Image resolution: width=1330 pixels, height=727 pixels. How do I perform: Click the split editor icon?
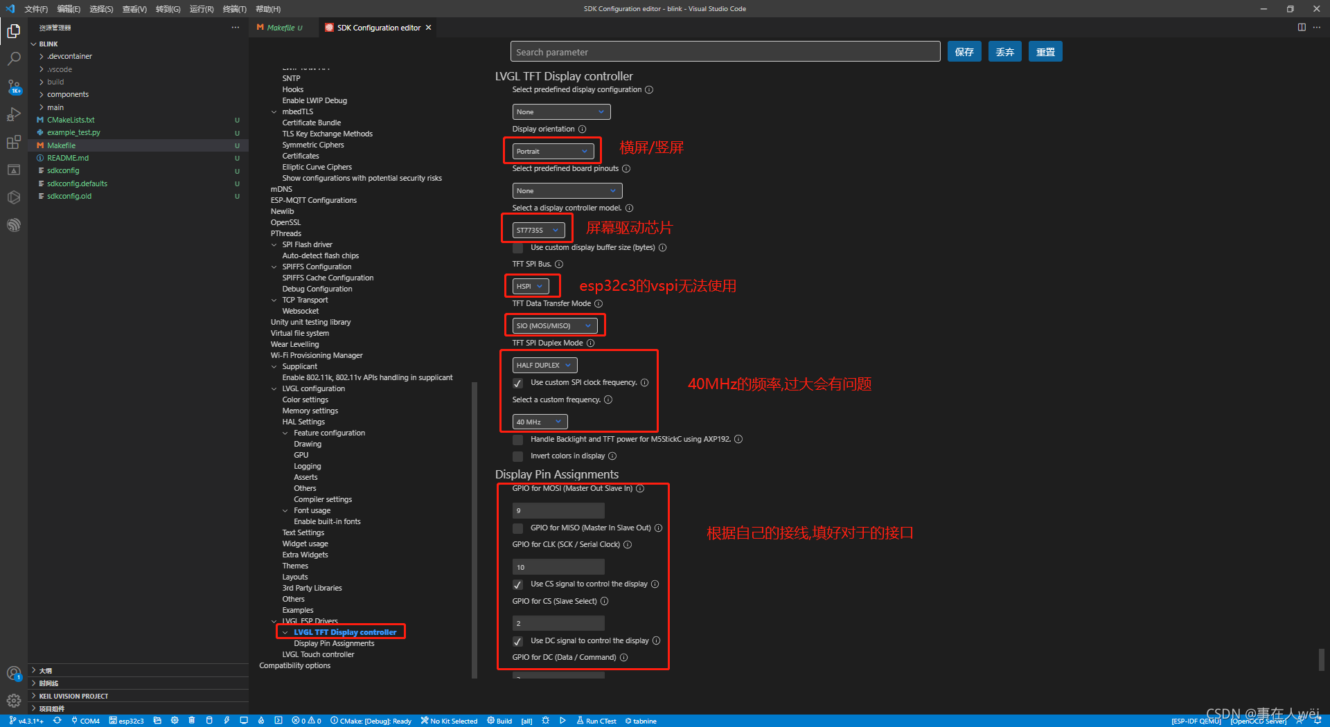1302,28
